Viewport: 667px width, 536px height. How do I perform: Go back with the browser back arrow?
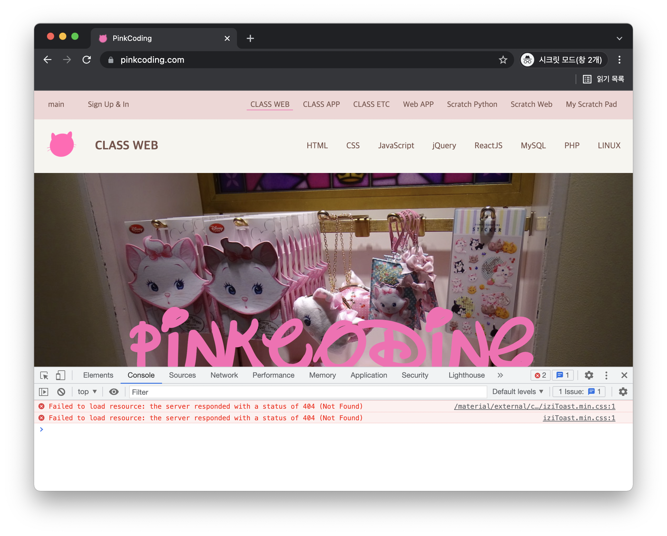tap(47, 60)
